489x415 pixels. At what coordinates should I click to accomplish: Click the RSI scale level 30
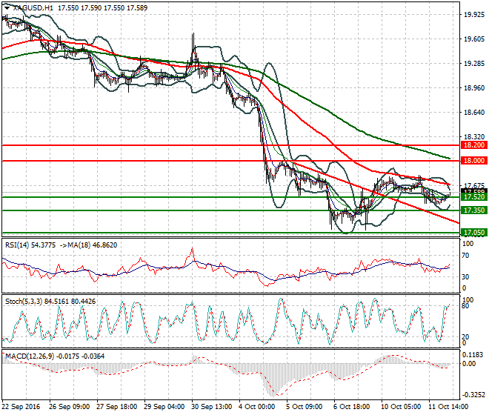465,276
